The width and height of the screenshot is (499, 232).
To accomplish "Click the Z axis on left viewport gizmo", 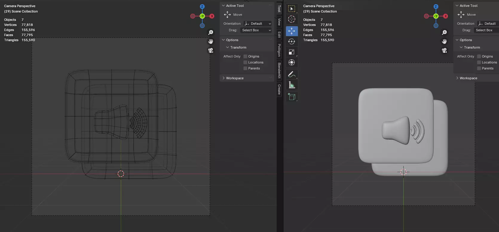I will pos(202,7).
